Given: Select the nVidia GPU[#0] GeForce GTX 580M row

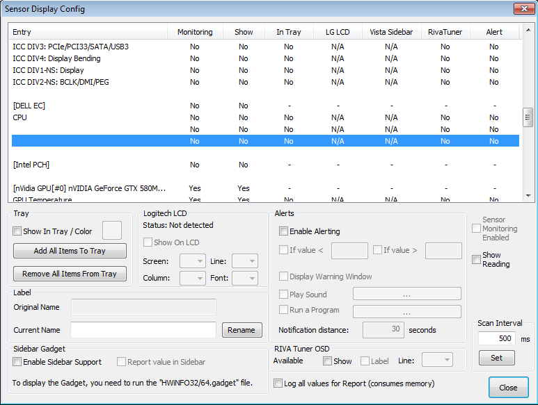Looking at the screenshot, I should [265, 188].
